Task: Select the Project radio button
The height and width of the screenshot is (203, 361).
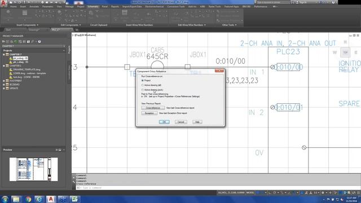Action: tap(143, 80)
